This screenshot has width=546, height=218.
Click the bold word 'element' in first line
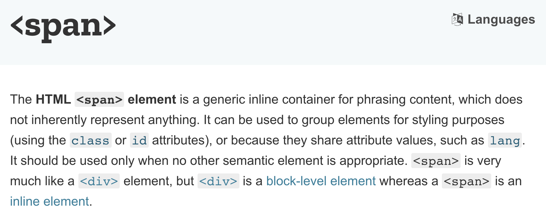(152, 99)
